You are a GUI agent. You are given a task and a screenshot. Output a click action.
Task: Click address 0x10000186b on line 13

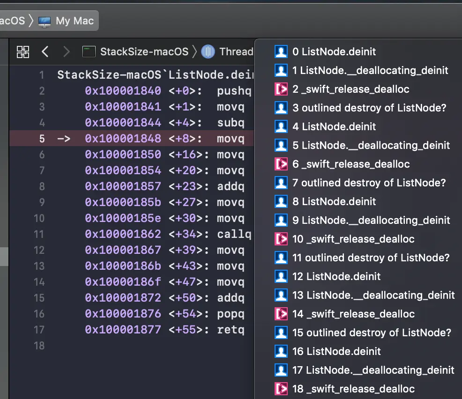[x=123, y=266]
